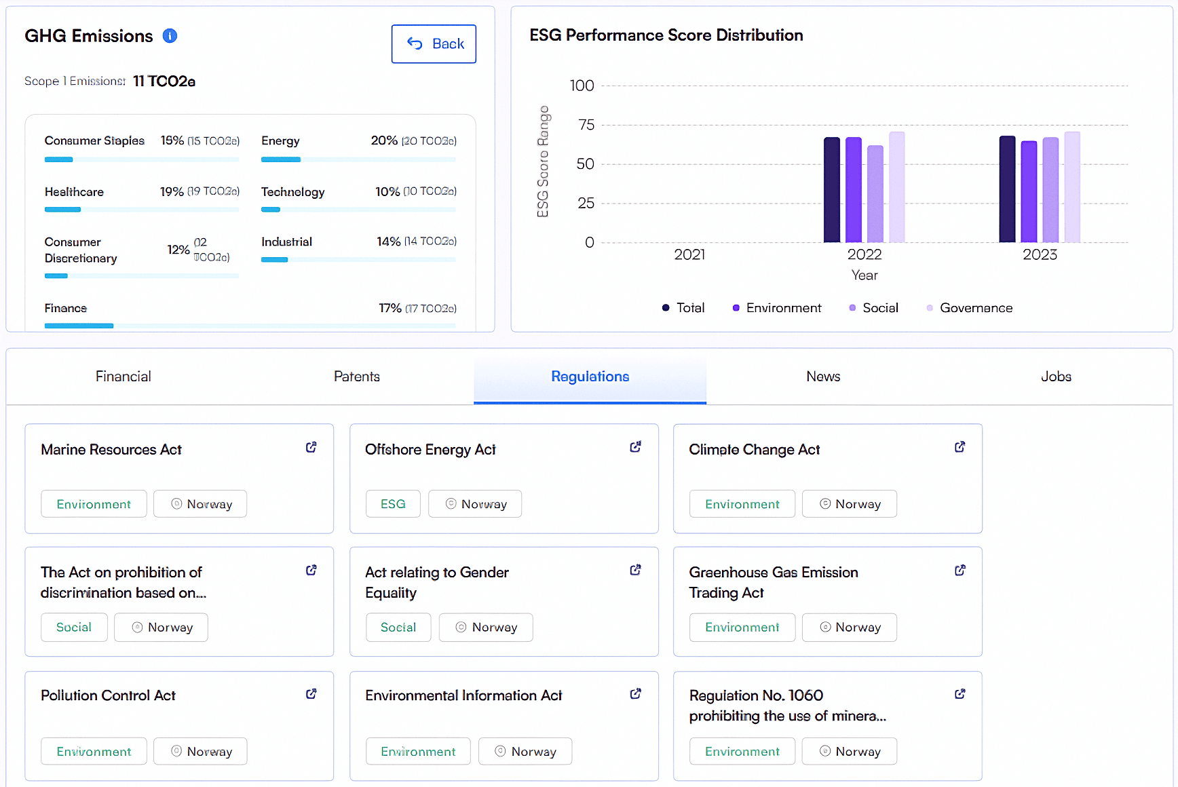1178x787 pixels.
Task: Open the News tab
Action: (823, 377)
